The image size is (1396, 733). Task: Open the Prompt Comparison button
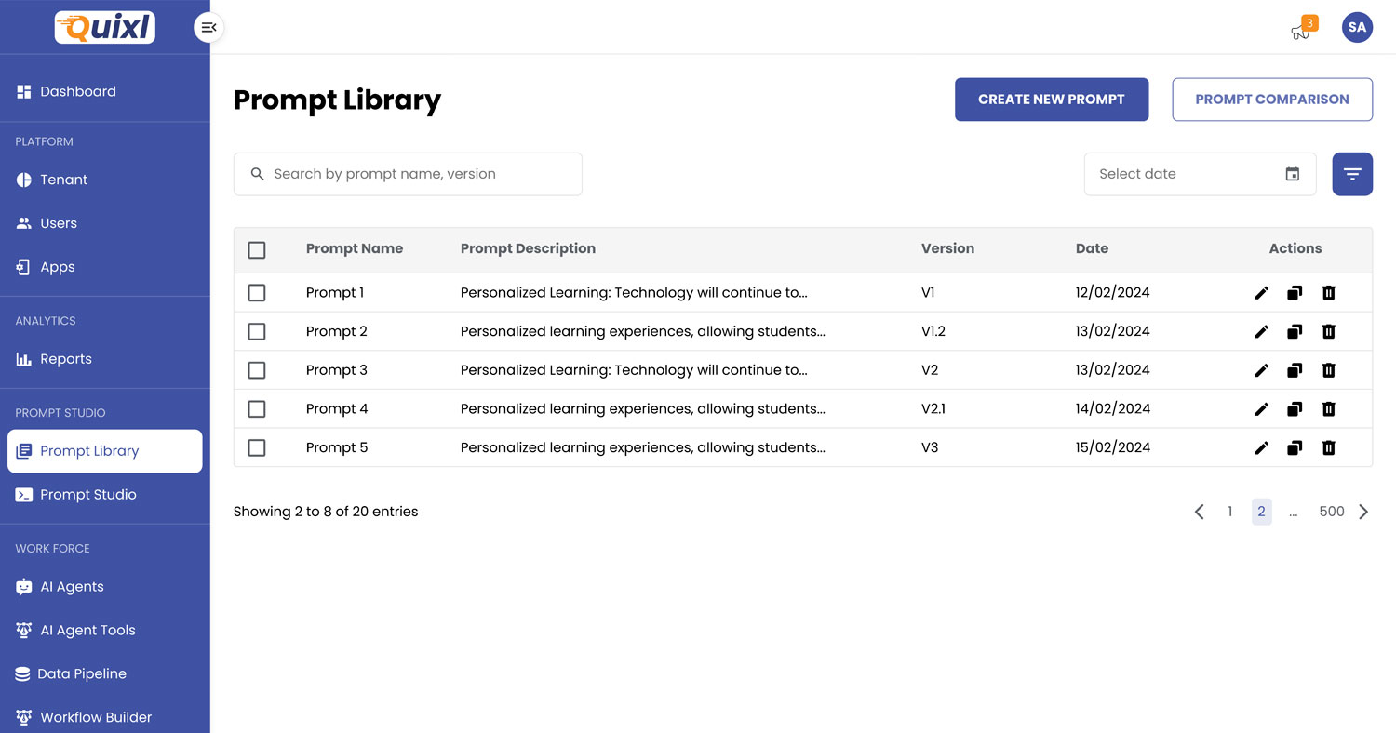(1271, 100)
